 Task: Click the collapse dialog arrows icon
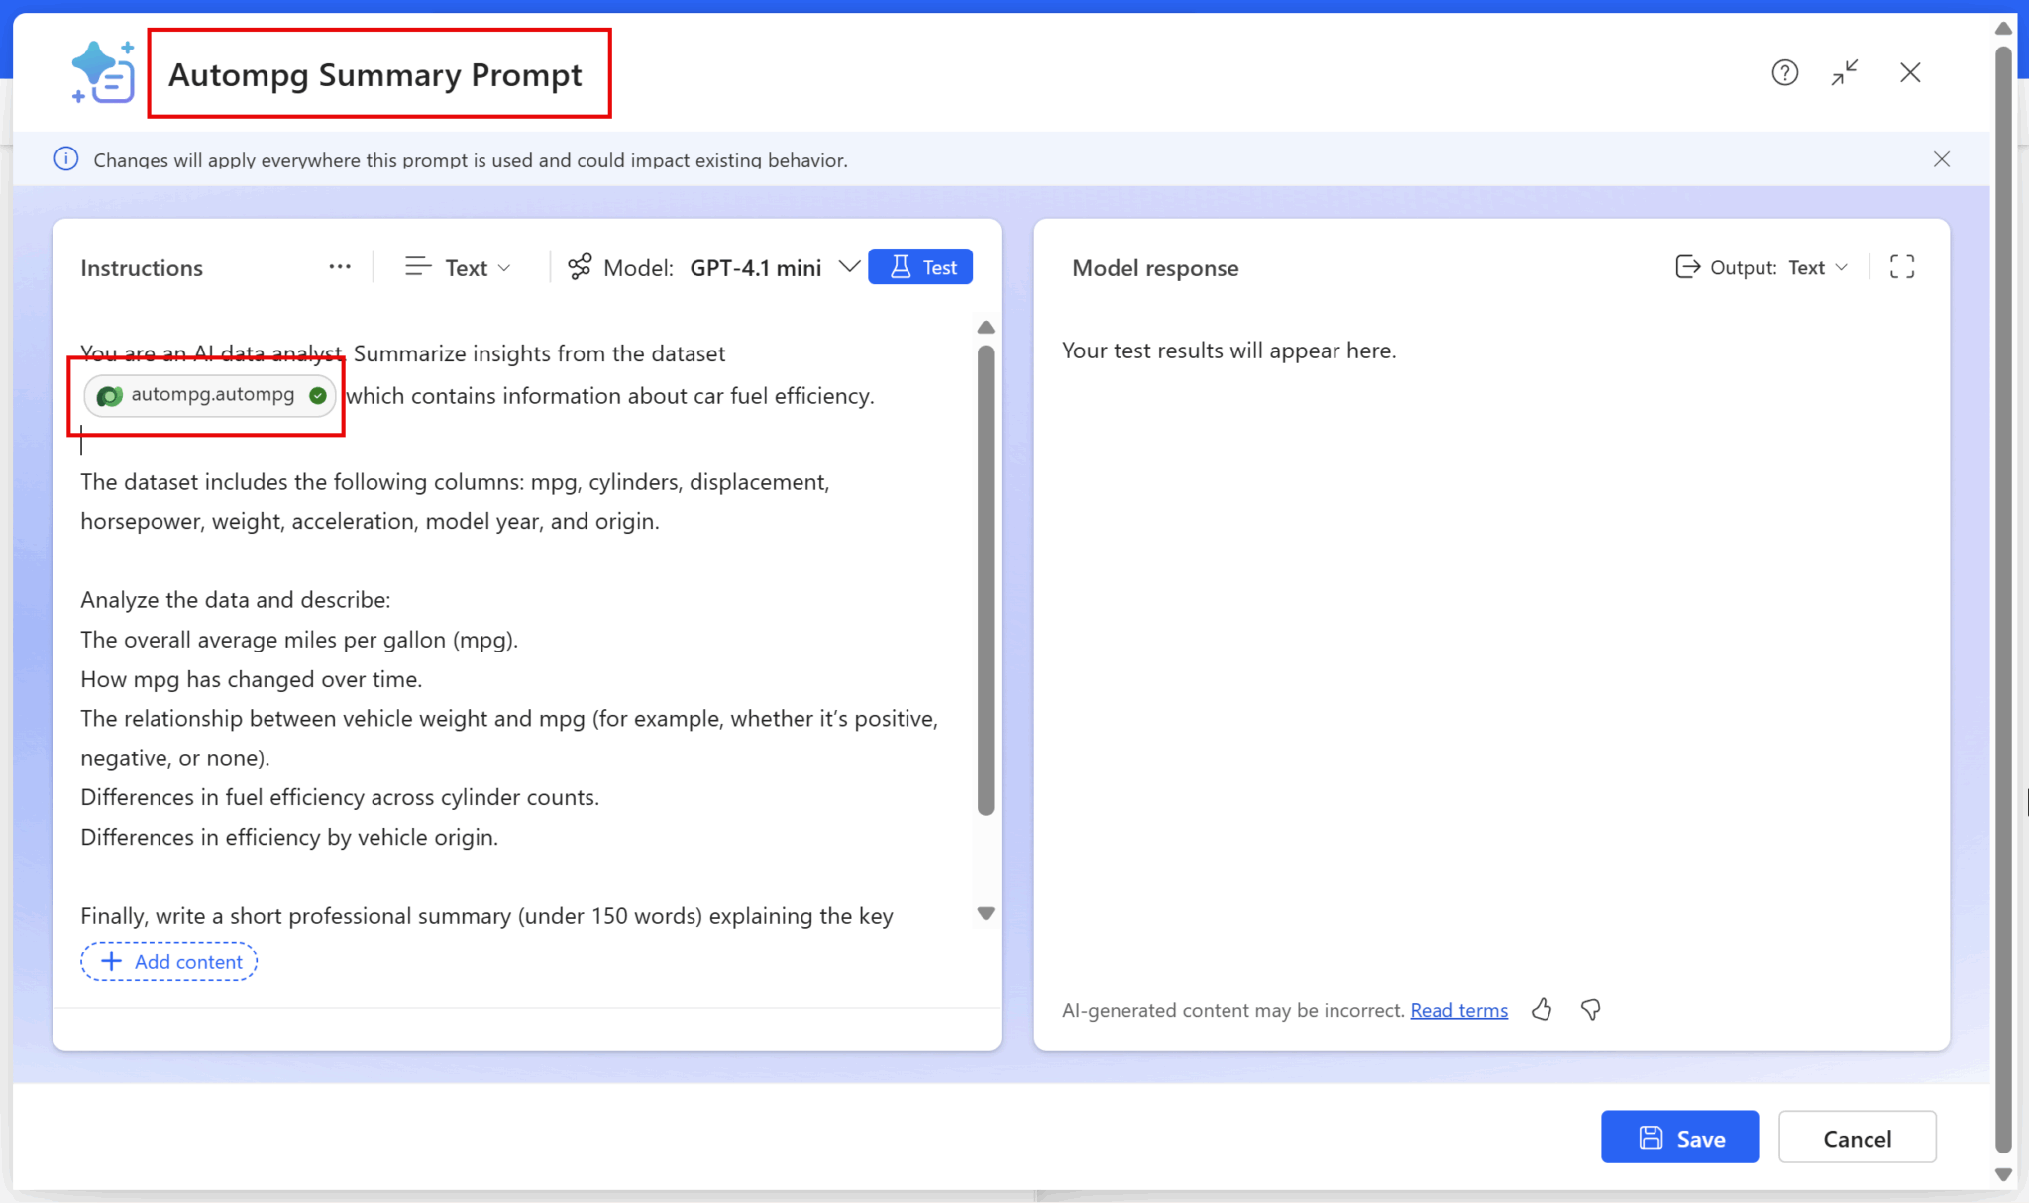1845,72
